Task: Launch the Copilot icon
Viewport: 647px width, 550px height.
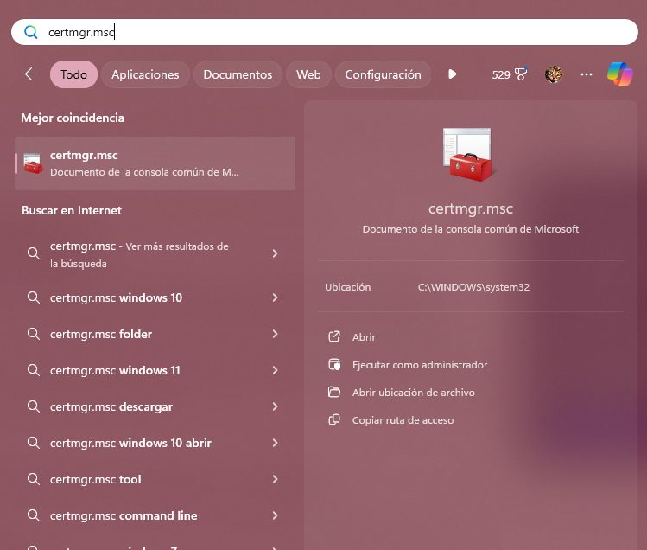Action: click(x=619, y=74)
